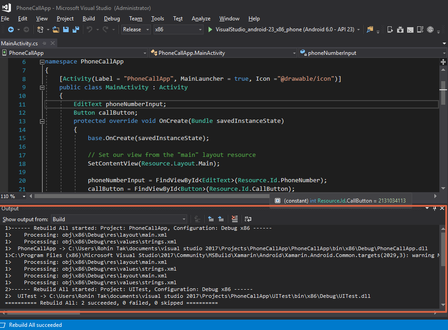Start debugging with the green play icon
The image size is (448, 330).
click(x=210, y=29)
